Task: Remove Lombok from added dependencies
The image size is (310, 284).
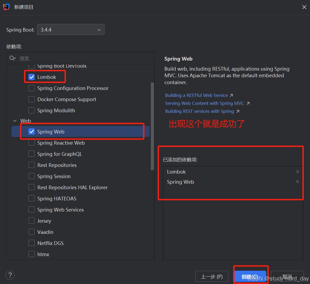Action: click(297, 171)
